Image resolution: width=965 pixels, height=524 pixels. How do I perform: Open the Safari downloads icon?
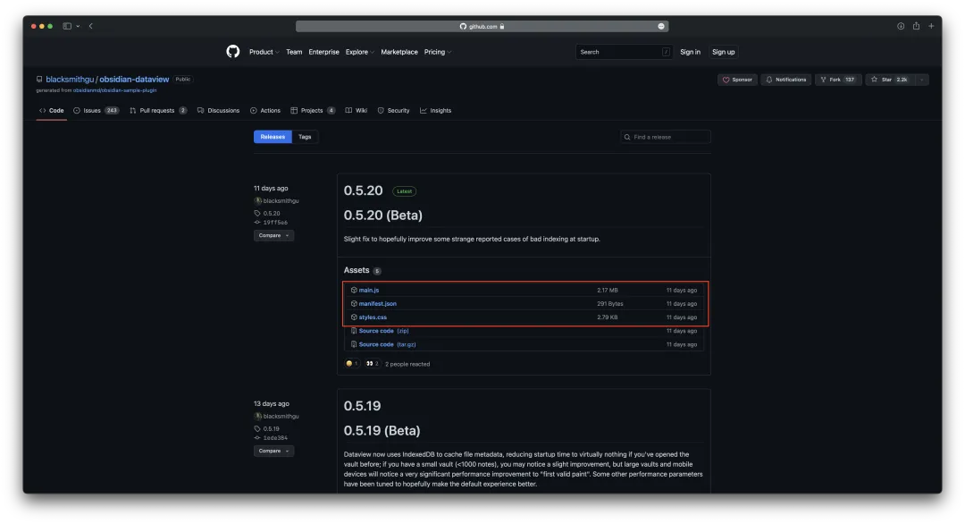tap(901, 27)
